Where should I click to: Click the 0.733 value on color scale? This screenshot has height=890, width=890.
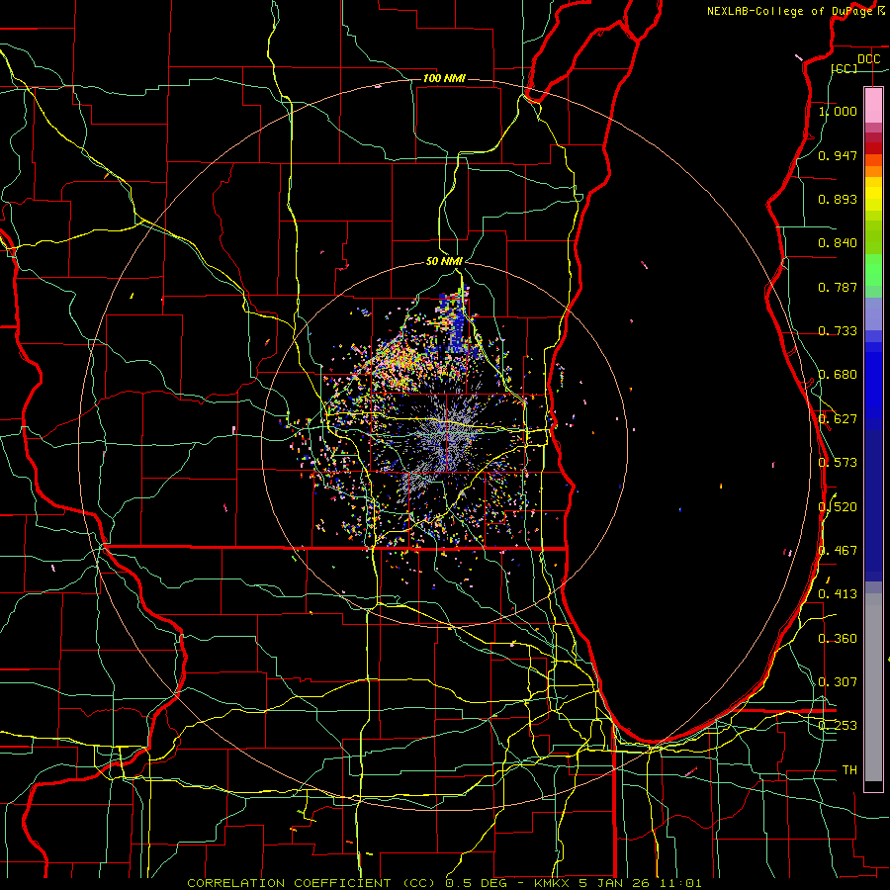coord(838,331)
